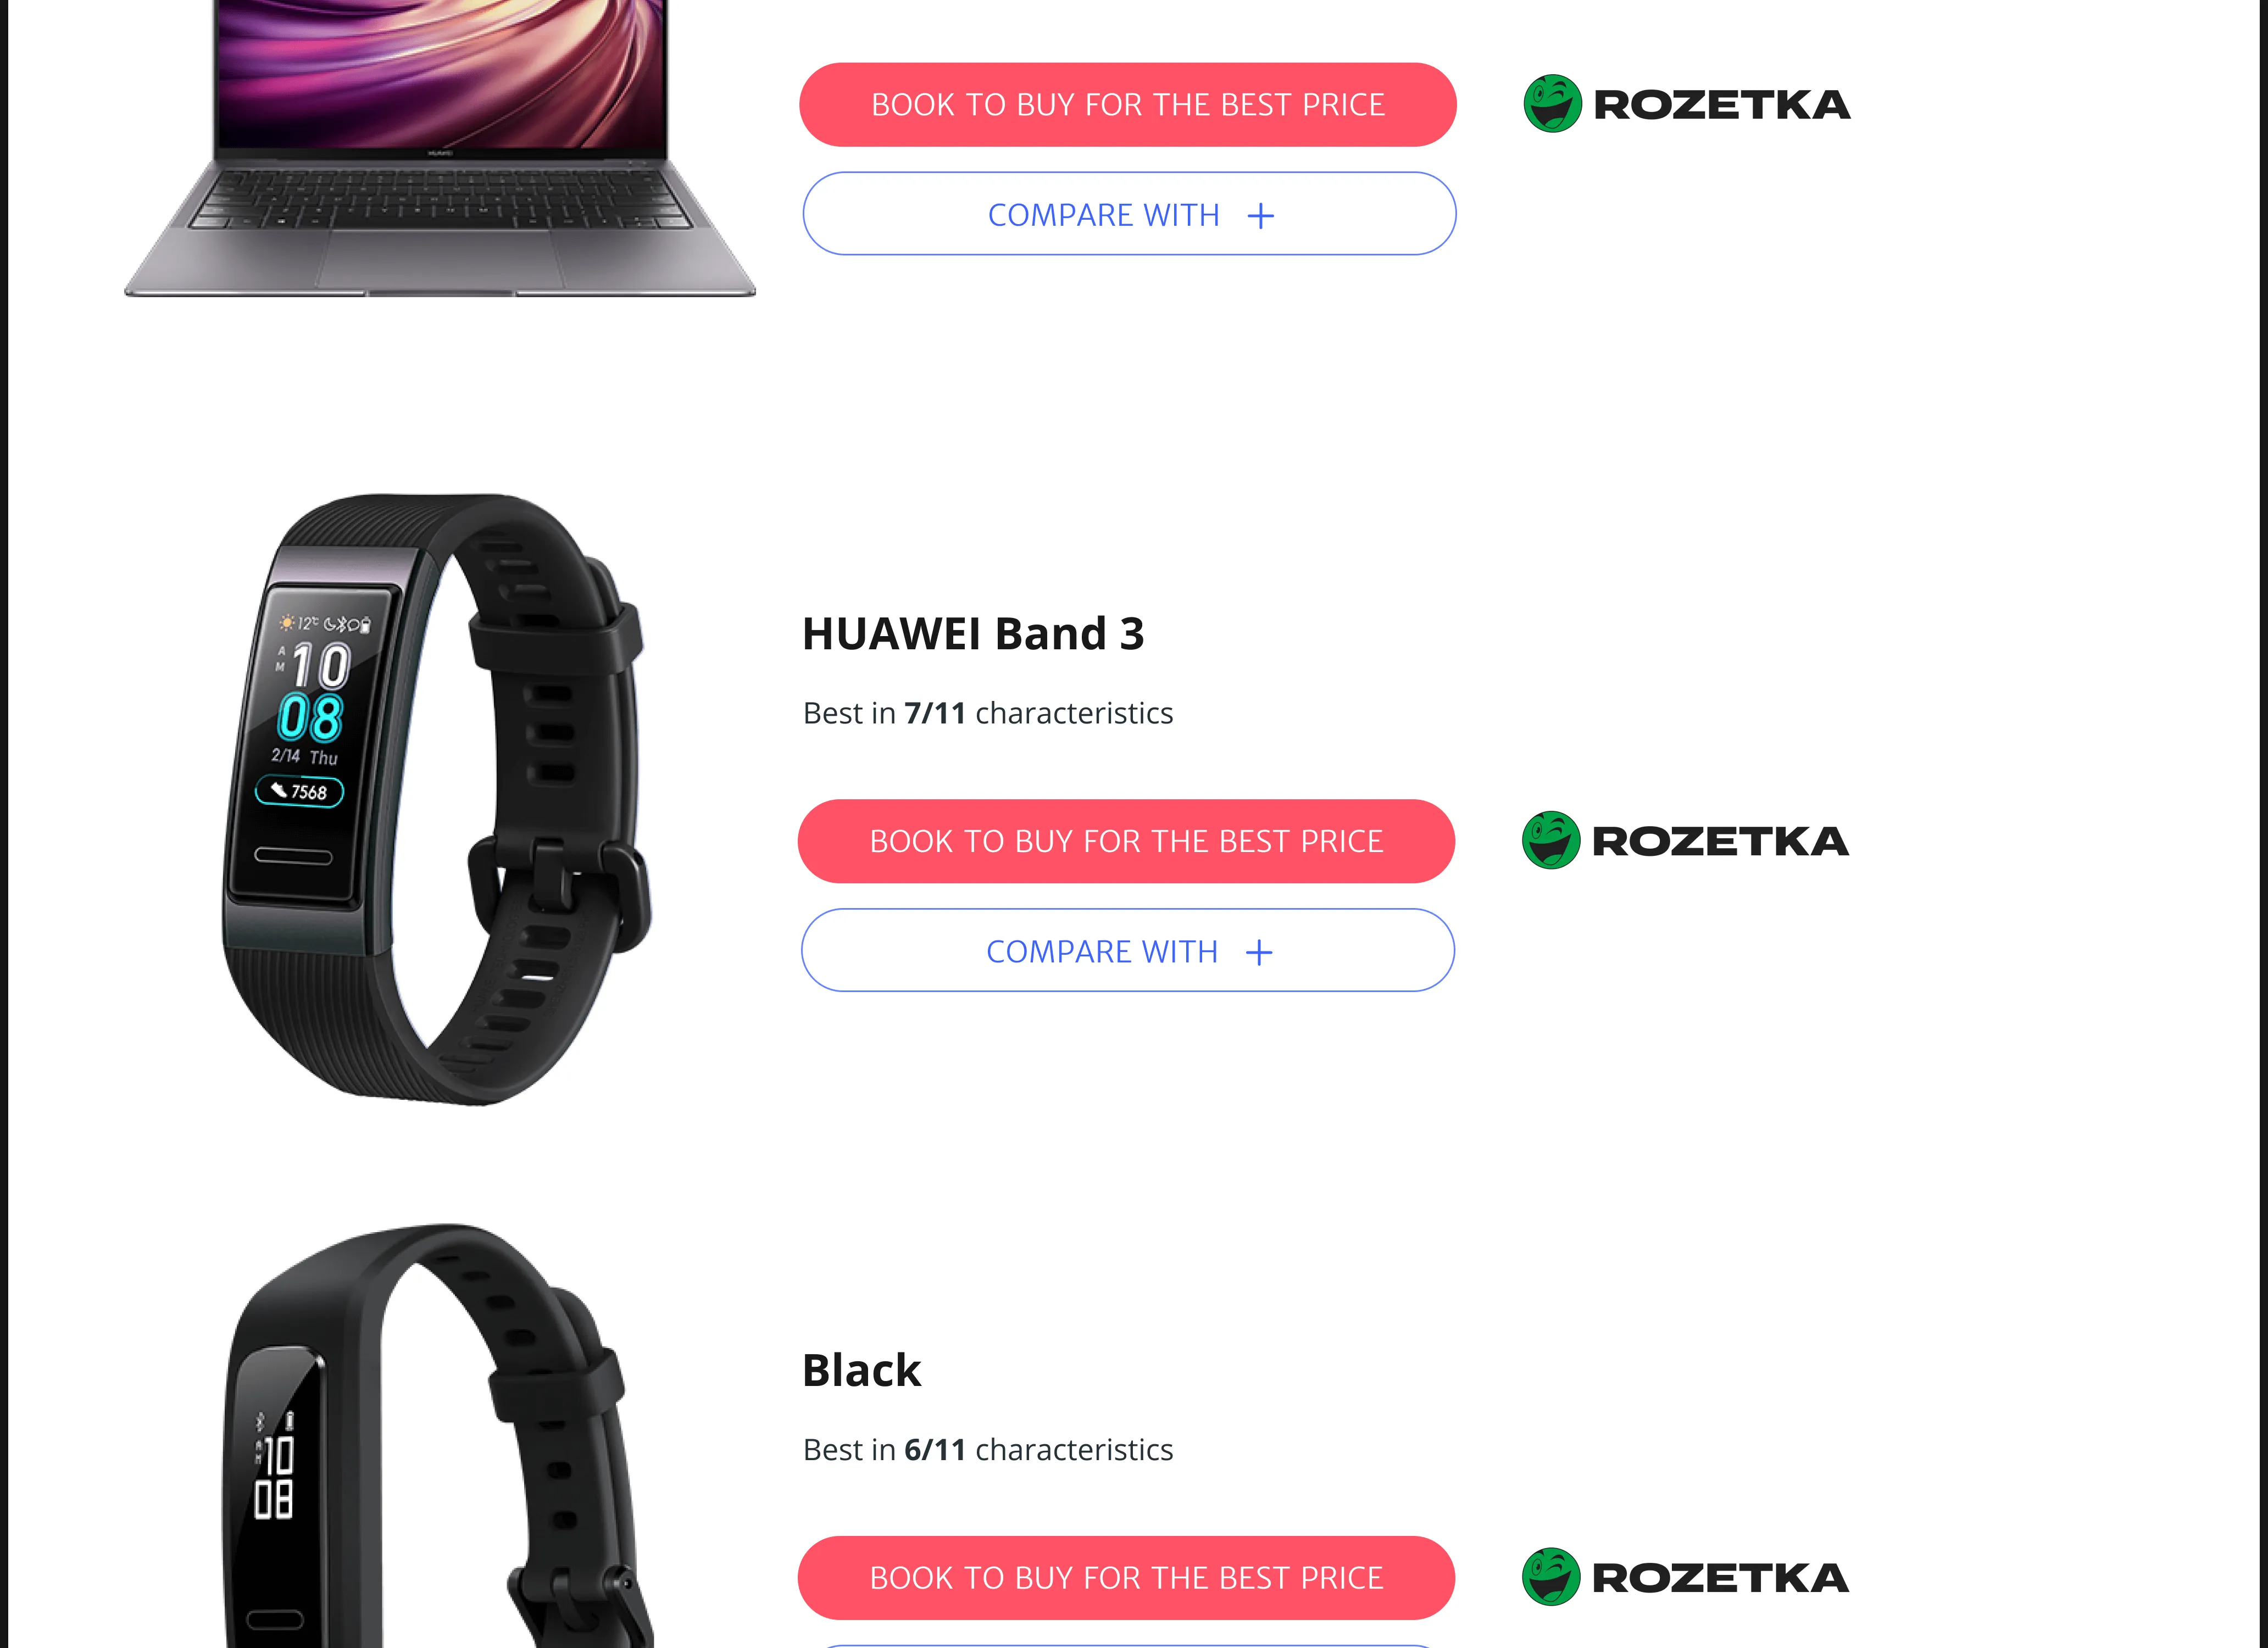
Task: Open the ROZETKA wordmark beside the Black band
Action: [1720, 1578]
